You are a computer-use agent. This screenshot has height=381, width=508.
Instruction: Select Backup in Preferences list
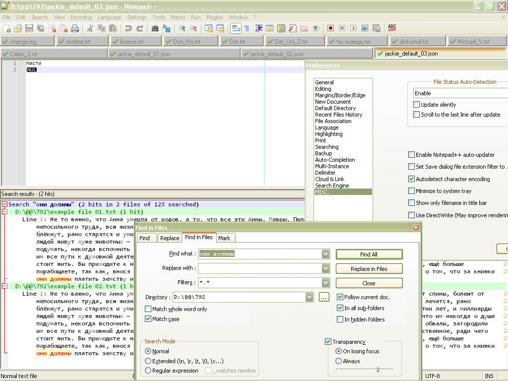pyautogui.click(x=323, y=153)
